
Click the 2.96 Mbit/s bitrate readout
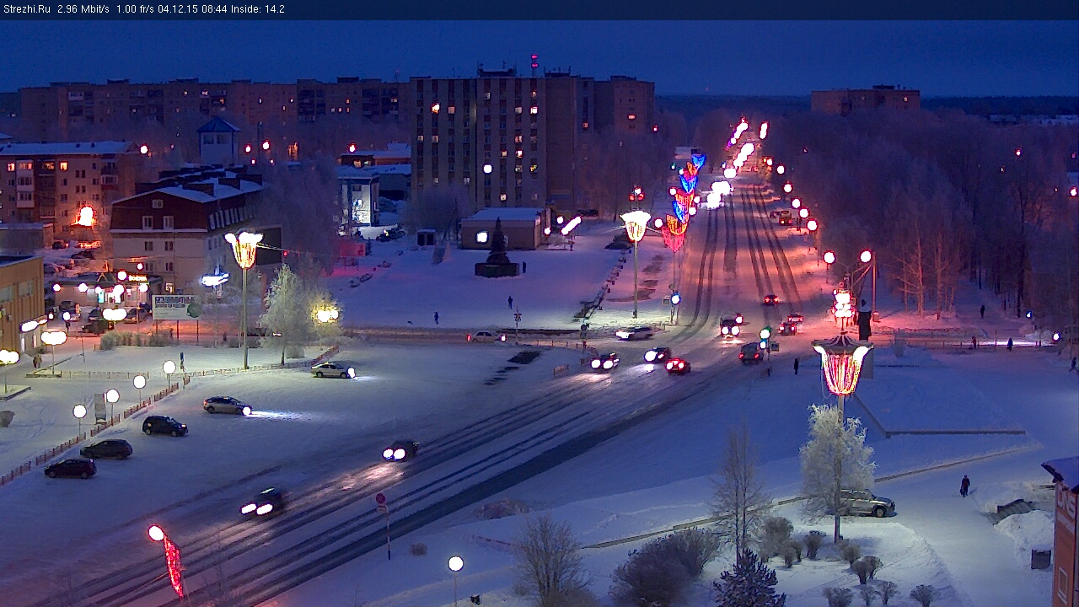(x=83, y=9)
